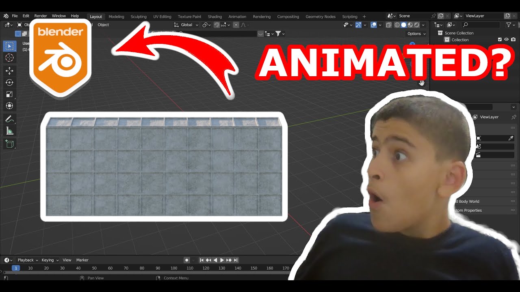
Task: Jump to next keyframe
Action: [229, 260]
